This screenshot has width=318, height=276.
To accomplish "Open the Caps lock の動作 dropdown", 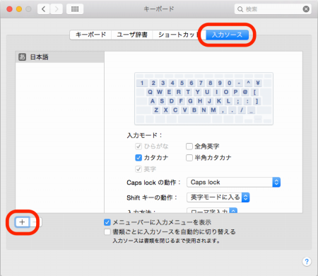I will [233, 182].
